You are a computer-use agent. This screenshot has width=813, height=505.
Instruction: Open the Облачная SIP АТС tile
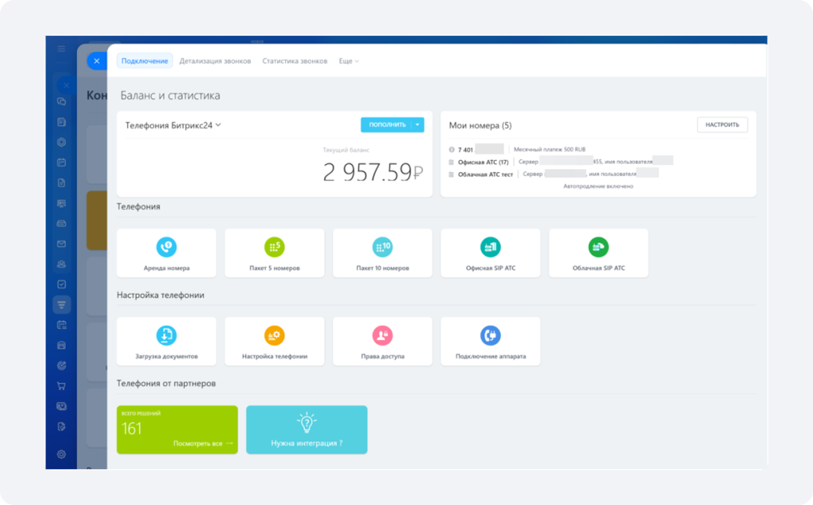(599, 253)
